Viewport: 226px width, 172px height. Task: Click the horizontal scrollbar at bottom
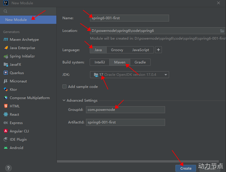(x=138, y=161)
